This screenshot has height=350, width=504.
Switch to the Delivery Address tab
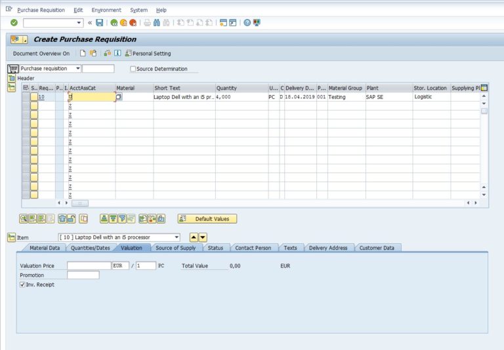328,248
